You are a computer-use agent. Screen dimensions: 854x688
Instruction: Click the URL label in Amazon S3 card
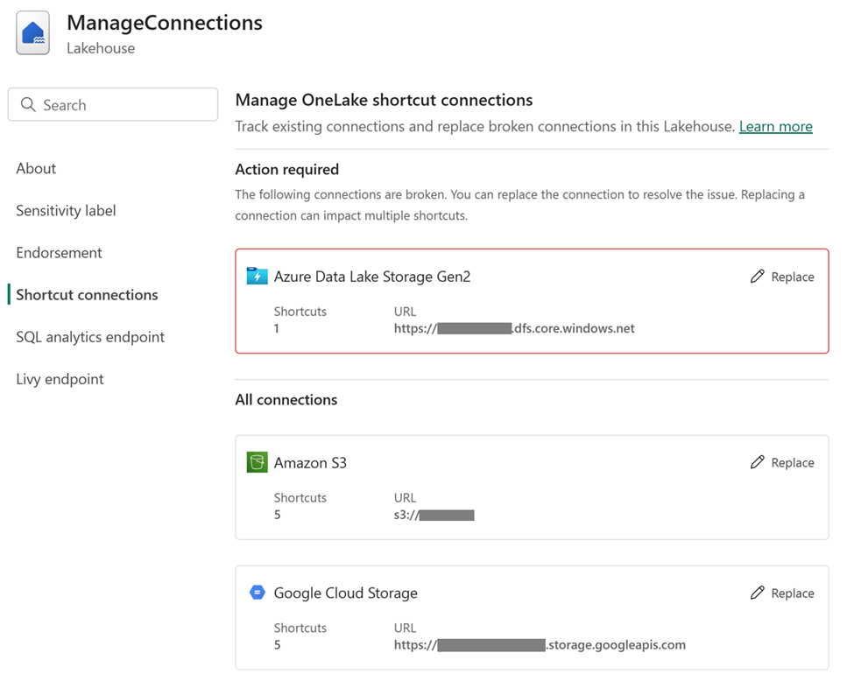click(405, 498)
